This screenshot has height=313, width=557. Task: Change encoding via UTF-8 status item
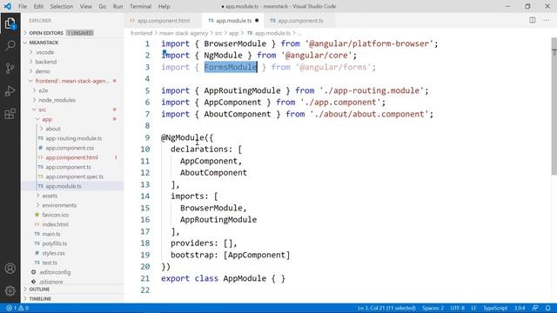pyautogui.click(x=457, y=308)
